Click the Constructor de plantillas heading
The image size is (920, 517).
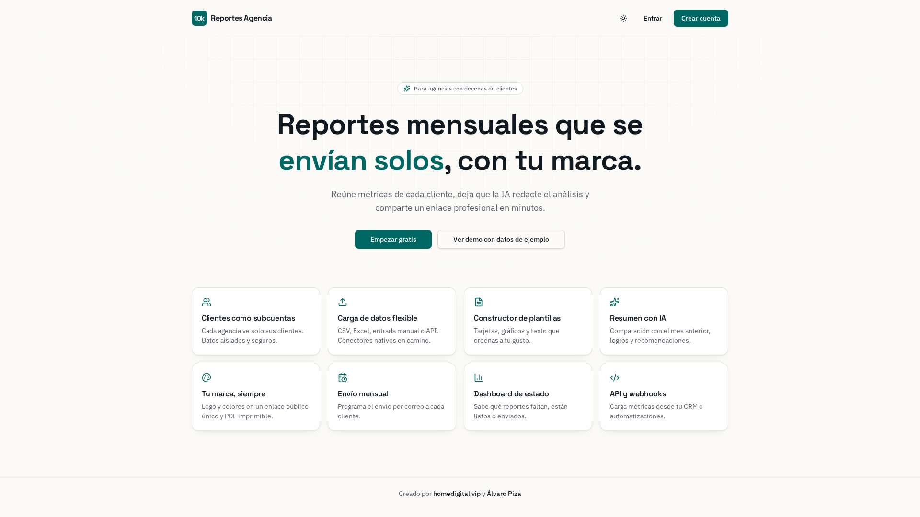[x=517, y=318]
